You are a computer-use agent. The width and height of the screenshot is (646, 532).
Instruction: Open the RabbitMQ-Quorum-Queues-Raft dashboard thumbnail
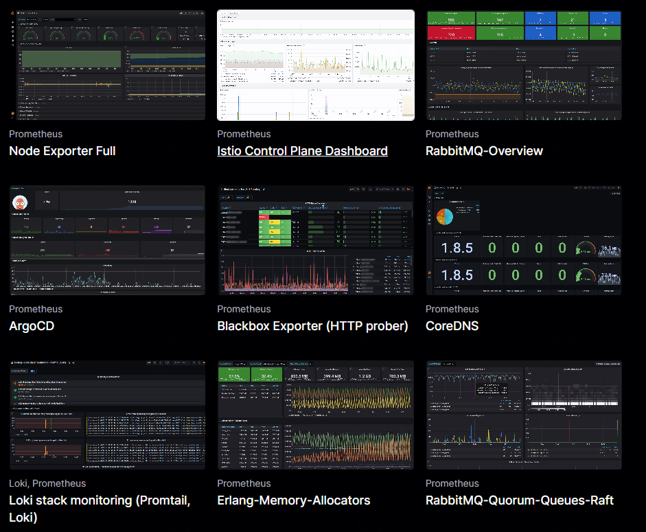click(524, 415)
